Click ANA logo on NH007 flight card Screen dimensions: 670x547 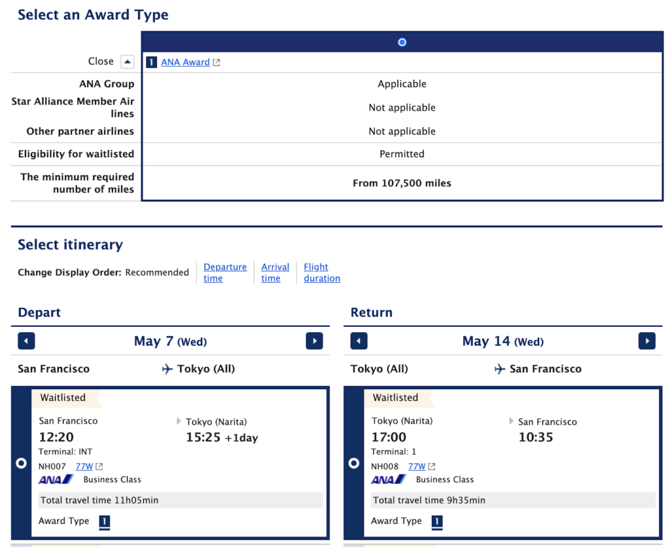click(x=56, y=480)
